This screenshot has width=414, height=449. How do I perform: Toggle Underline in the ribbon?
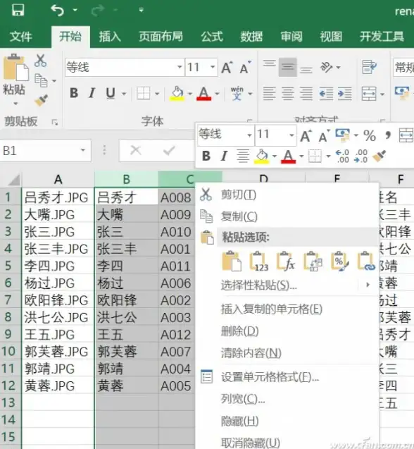[x=111, y=93]
